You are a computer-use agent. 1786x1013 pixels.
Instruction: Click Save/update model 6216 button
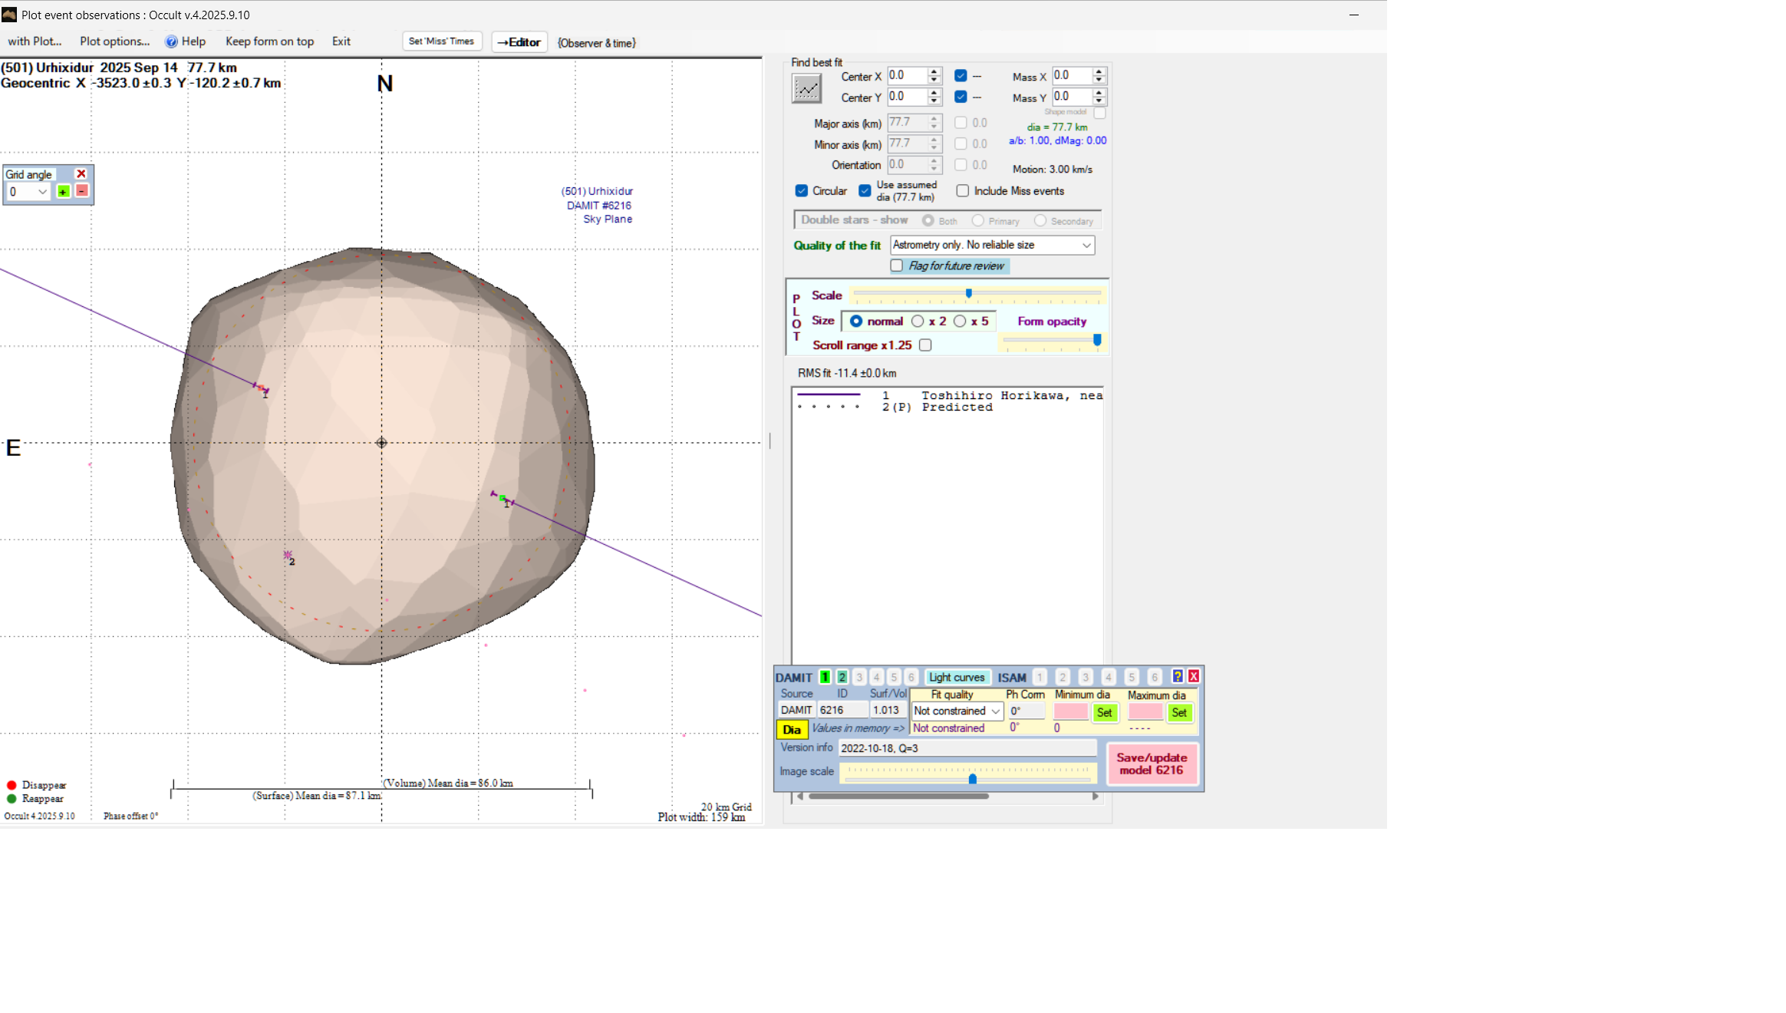click(x=1152, y=764)
